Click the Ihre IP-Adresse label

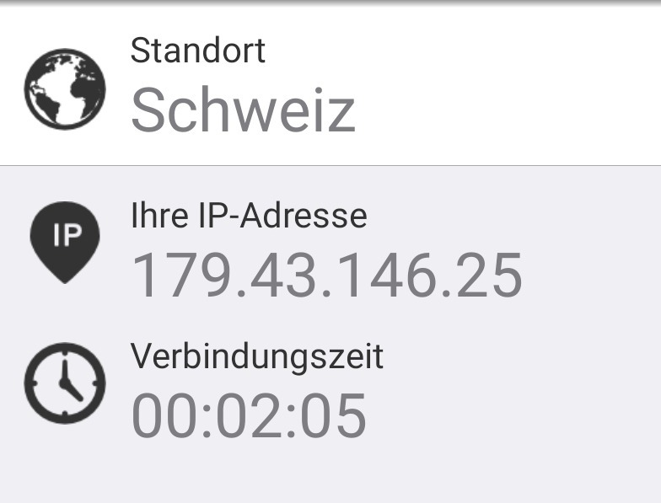click(249, 216)
